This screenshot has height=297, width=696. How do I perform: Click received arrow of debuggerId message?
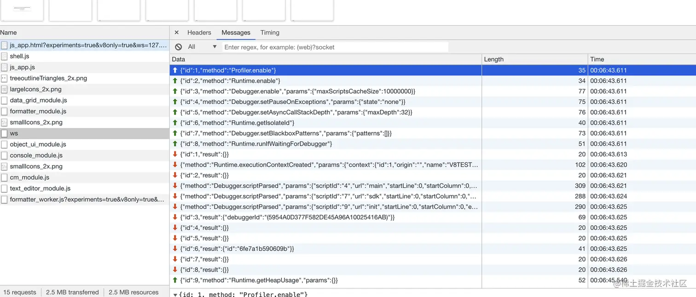pyautogui.click(x=175, y=217)
